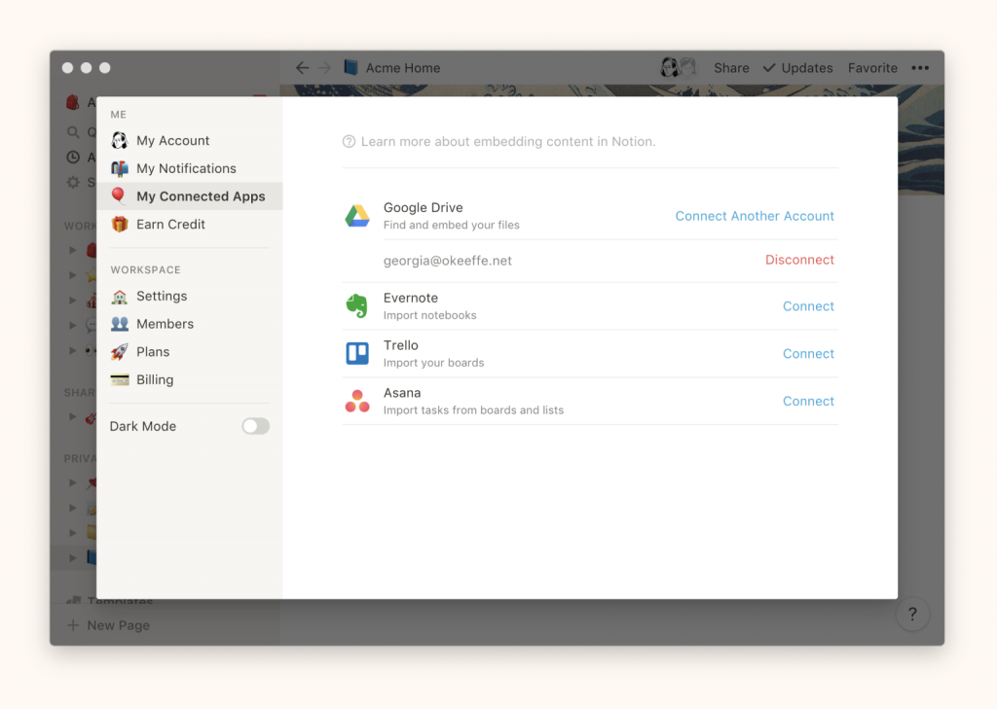
Task: Open workspace Members section
Action: pos(190,324)
